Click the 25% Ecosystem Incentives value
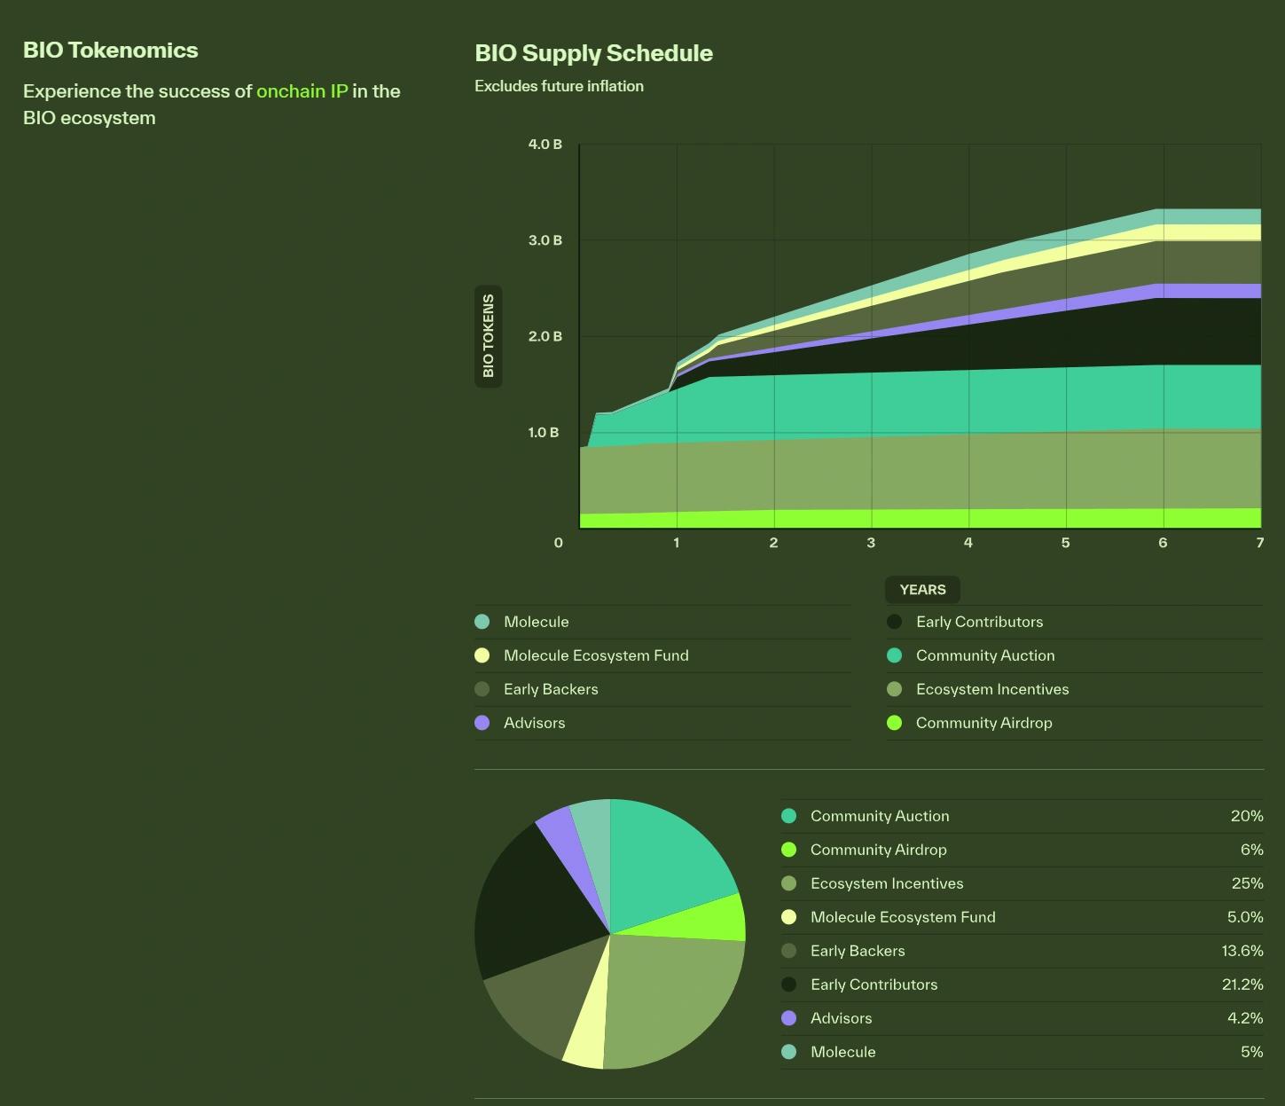The image size is (1285, 1106). click(1247, 883)
